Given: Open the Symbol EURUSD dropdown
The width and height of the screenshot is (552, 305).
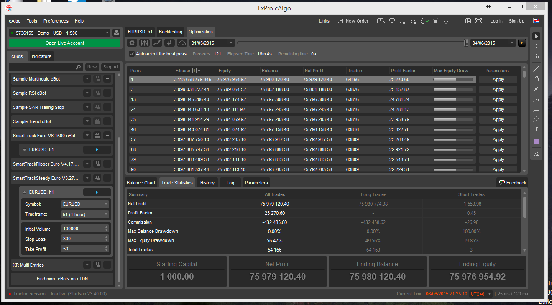Looking at the screenshot, I should click(85, 204).
